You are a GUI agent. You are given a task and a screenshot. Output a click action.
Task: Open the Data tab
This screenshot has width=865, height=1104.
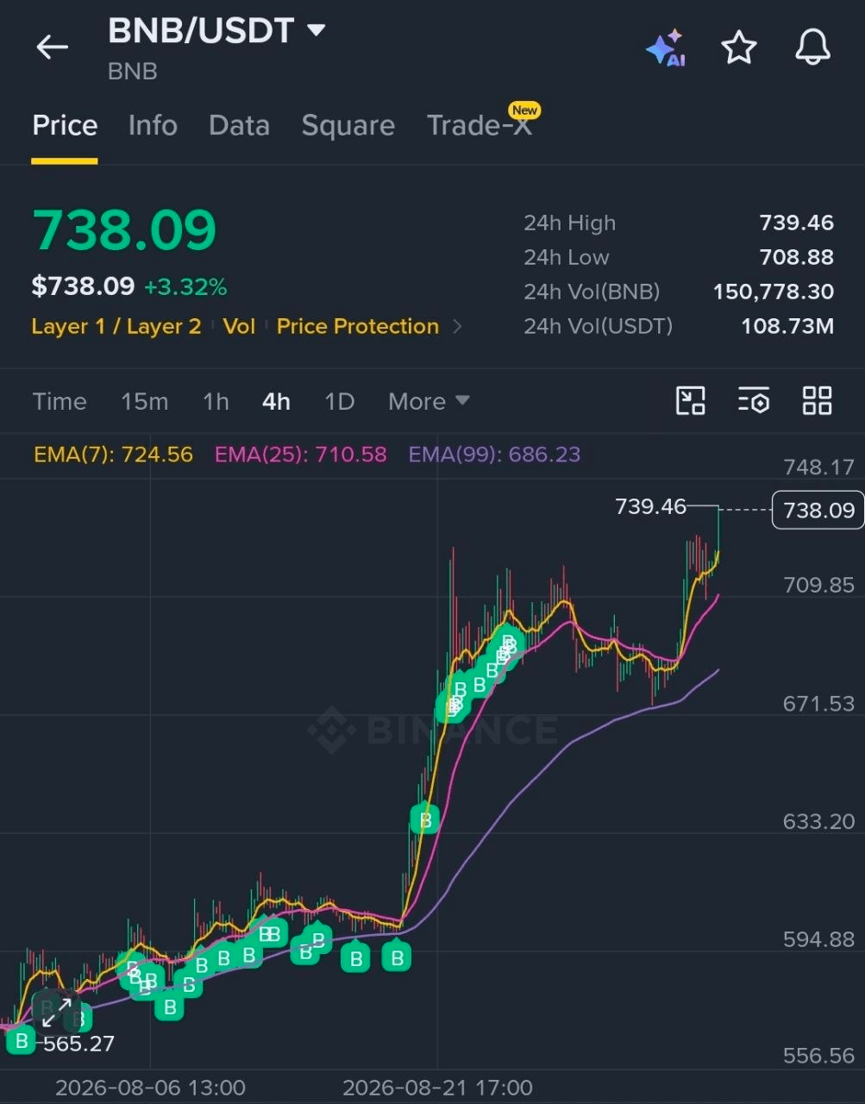239,126
